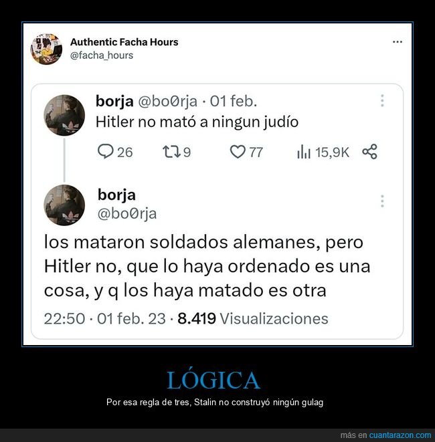Open the horizontal ellipsis menu beside Authentic Facha Hours
Viewport: 435px width, 442px height.
398,42
